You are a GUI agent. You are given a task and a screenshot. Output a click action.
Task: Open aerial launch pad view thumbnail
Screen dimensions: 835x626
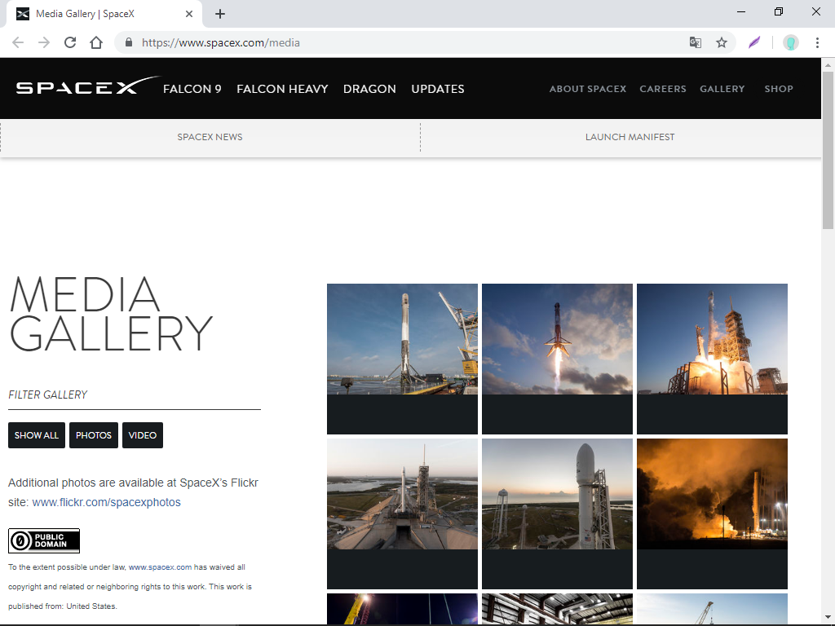402,514
